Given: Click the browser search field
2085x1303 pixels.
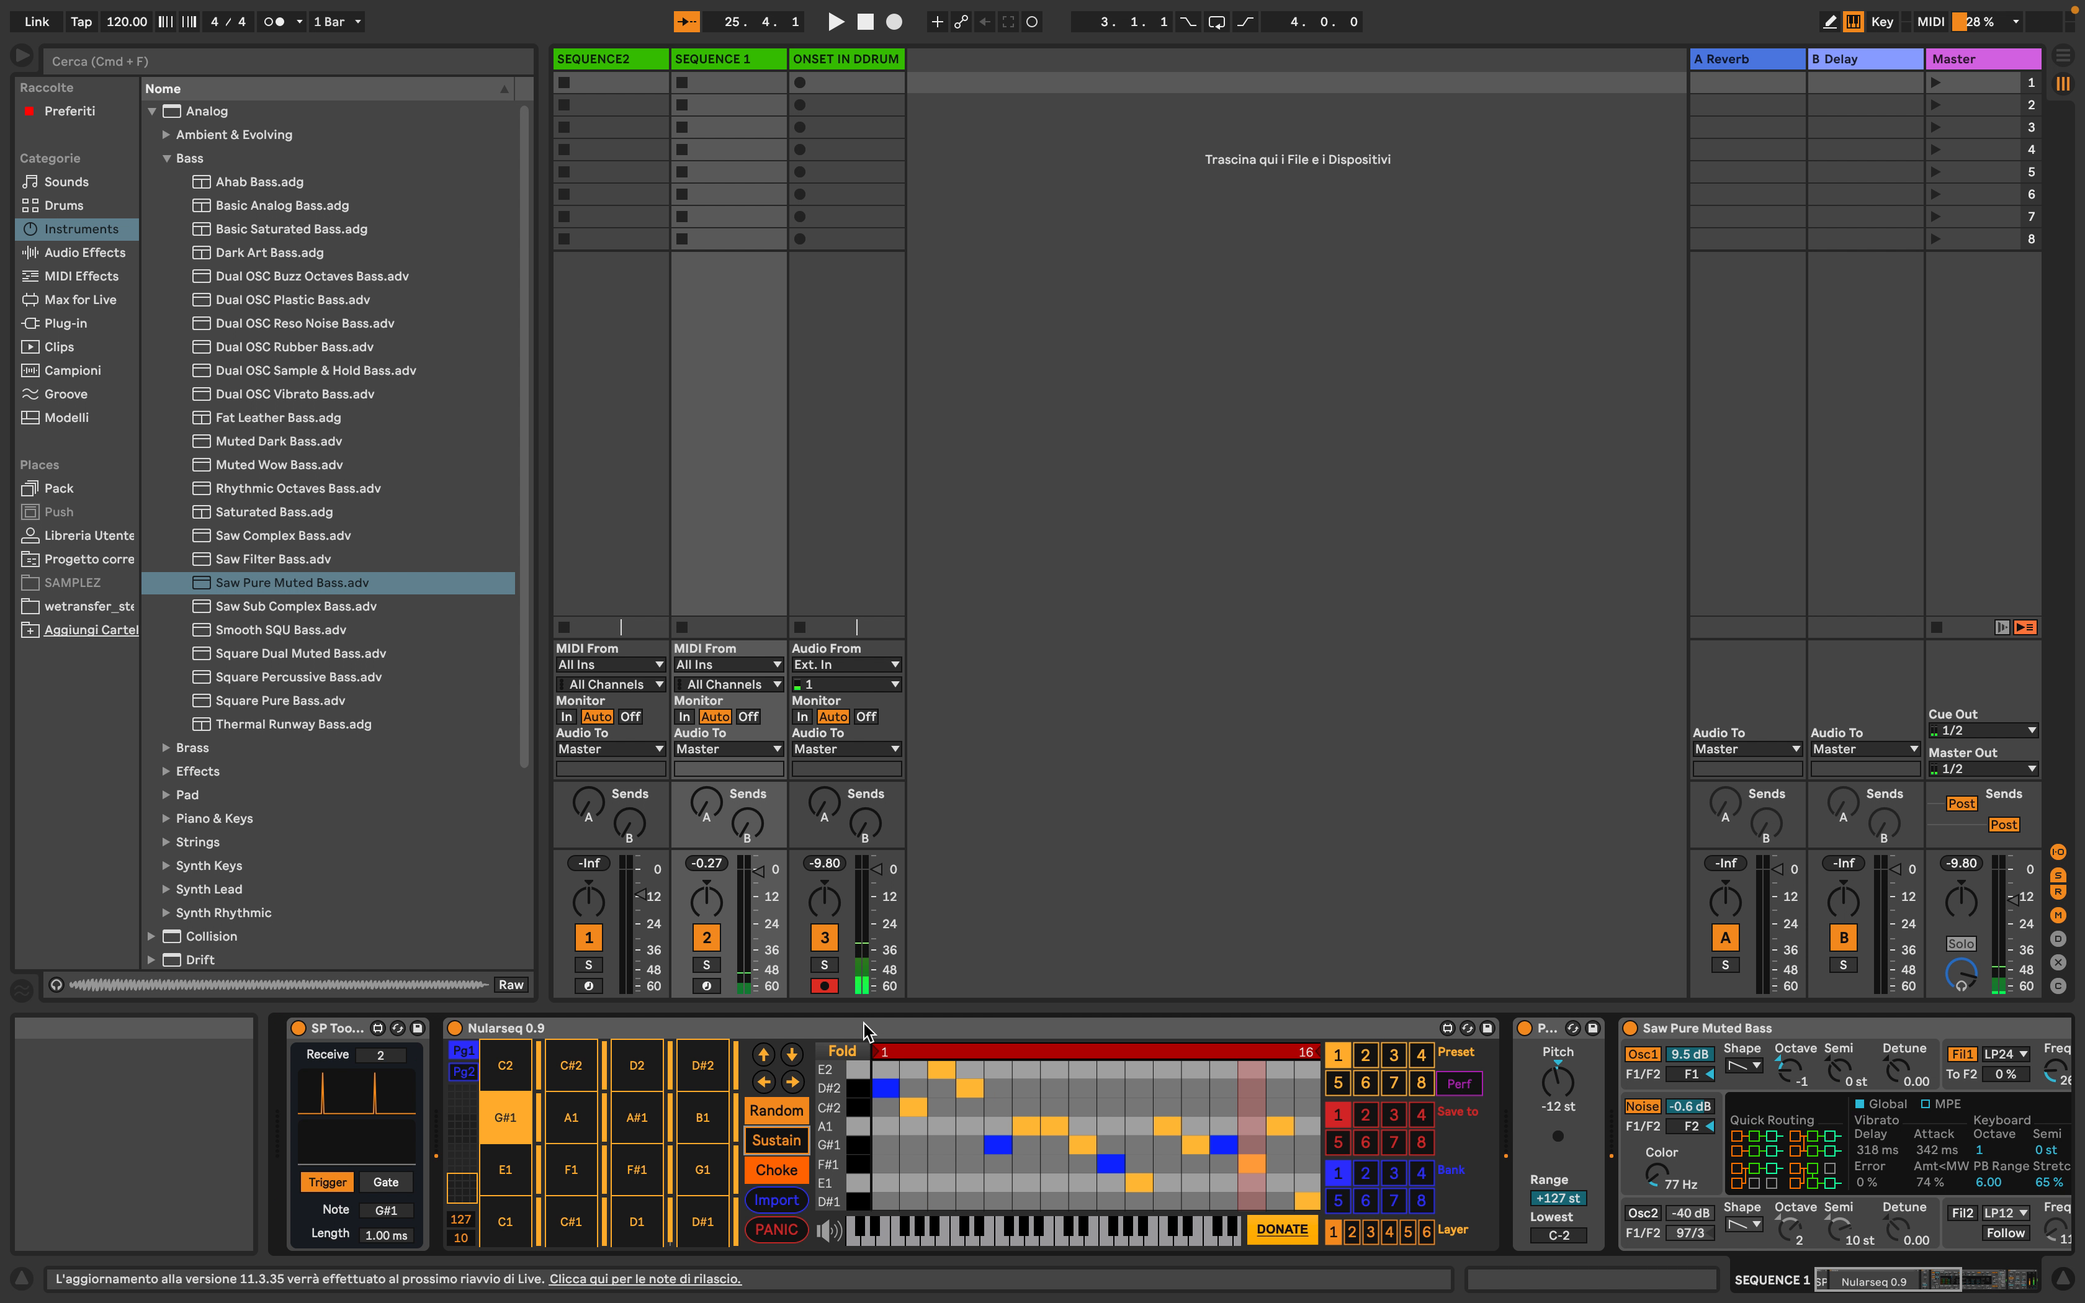Looking at the screenshot, I should pyautogui.click(x=284, y=61).
